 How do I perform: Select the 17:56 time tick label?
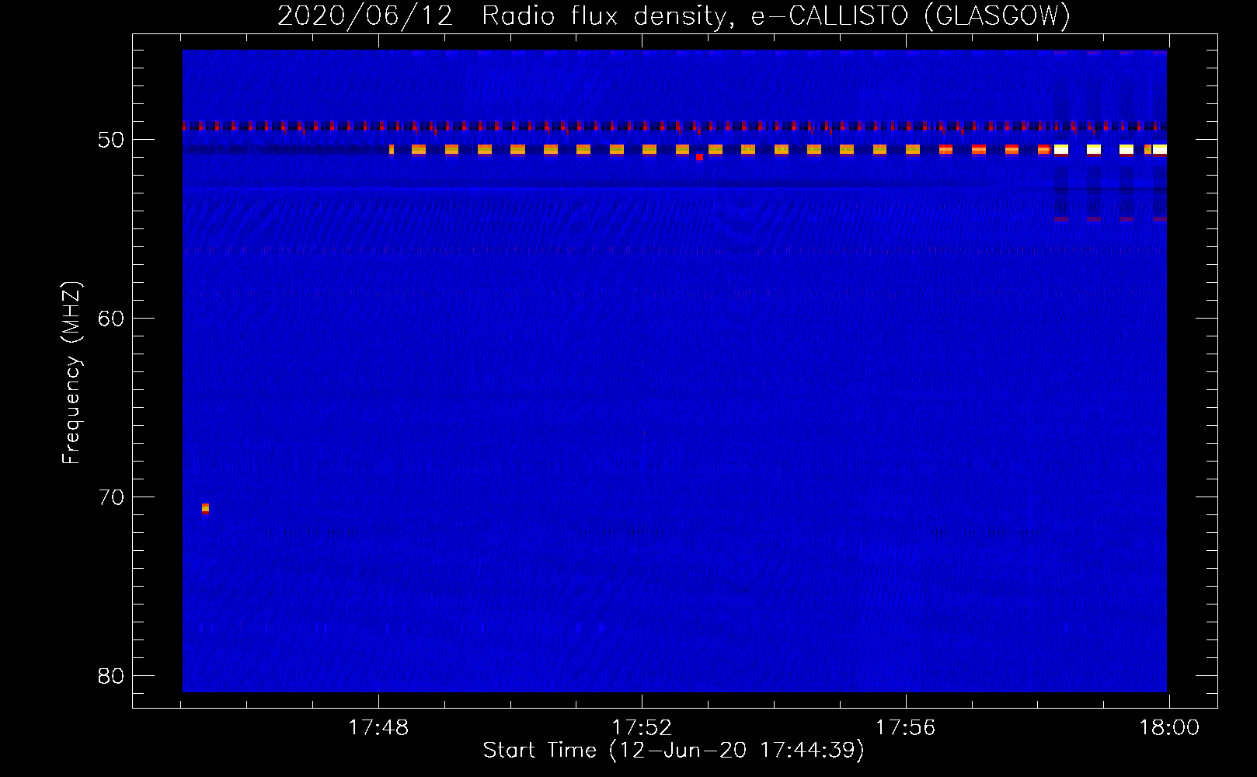click(905, 728)
